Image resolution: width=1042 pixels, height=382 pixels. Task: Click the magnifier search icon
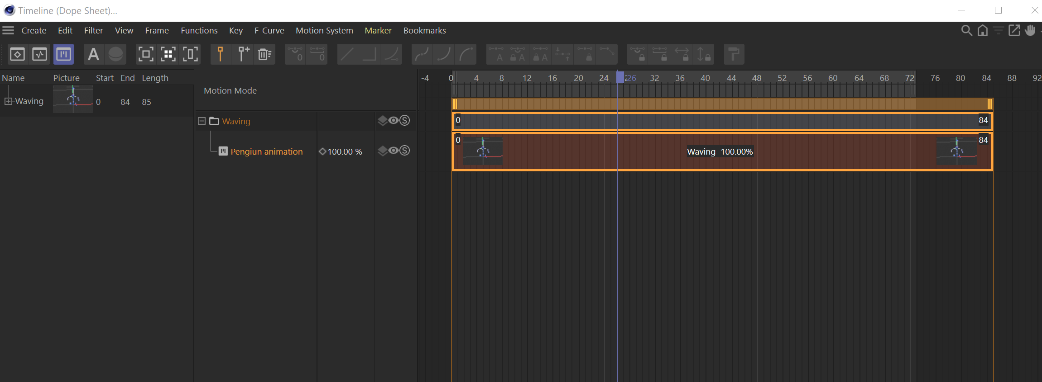point(966,31)
